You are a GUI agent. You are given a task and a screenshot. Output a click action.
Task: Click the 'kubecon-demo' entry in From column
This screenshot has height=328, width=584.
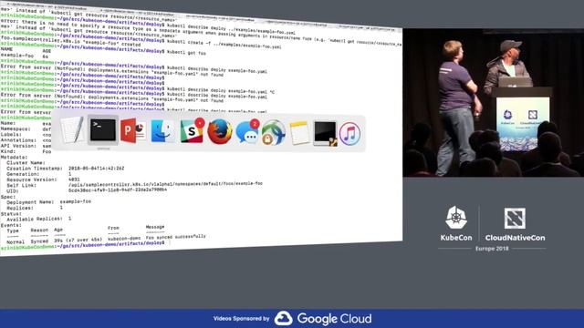tap(124, 238)
